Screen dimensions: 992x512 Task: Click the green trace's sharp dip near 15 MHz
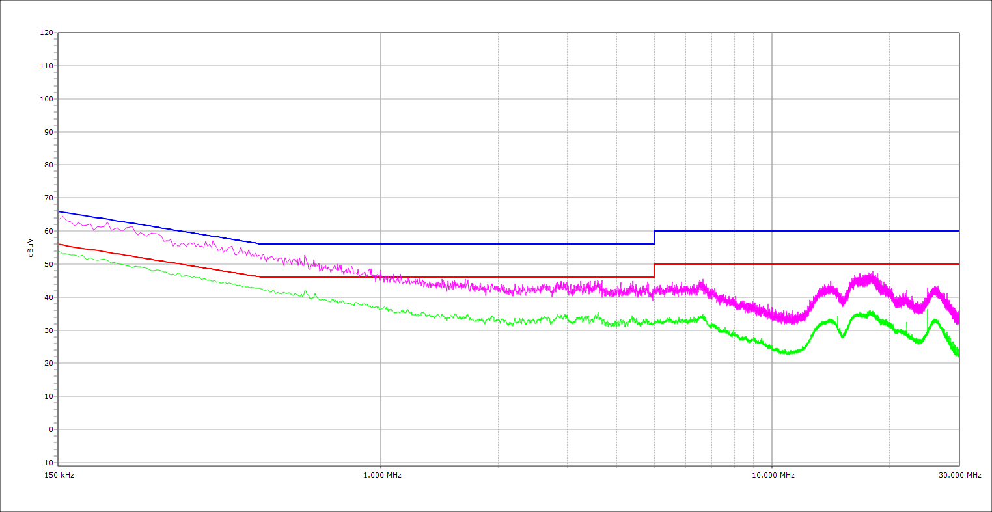coord(843,336)
